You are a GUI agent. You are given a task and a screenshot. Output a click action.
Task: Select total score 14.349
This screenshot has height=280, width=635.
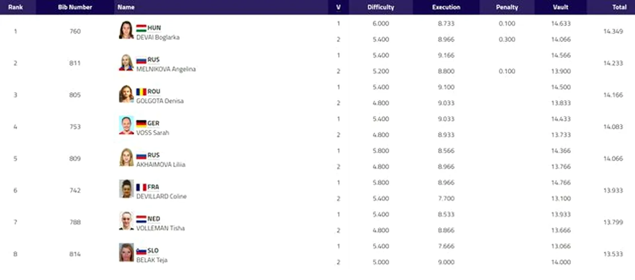[x=613, y=31]
